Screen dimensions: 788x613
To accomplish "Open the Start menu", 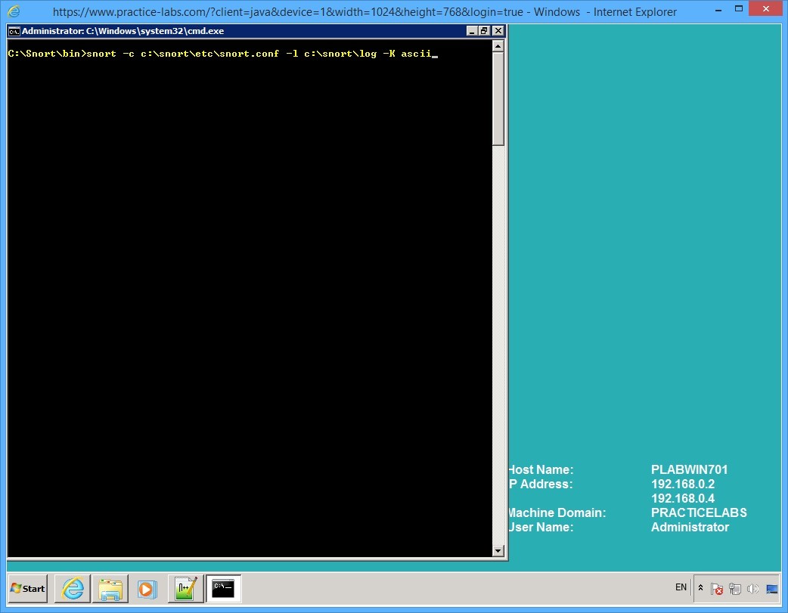I will pos(26,588).
